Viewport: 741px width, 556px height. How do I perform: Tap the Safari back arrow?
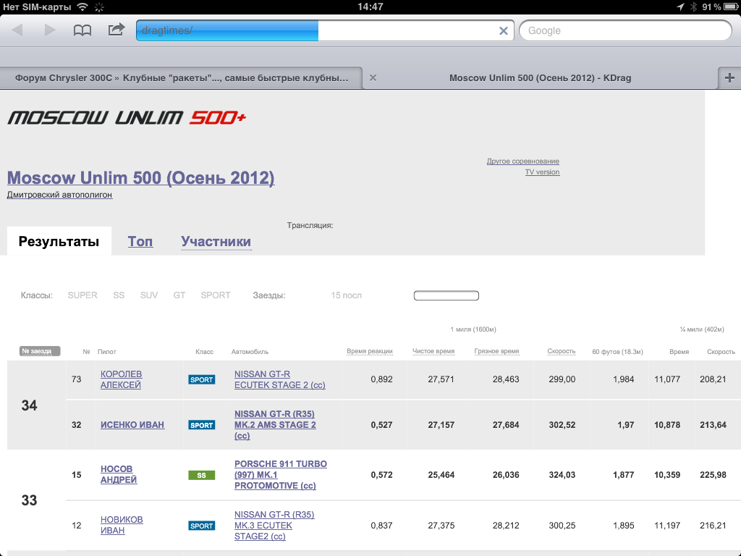(17, 30)
